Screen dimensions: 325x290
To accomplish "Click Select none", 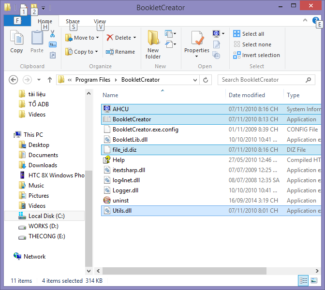I will 252,44.
